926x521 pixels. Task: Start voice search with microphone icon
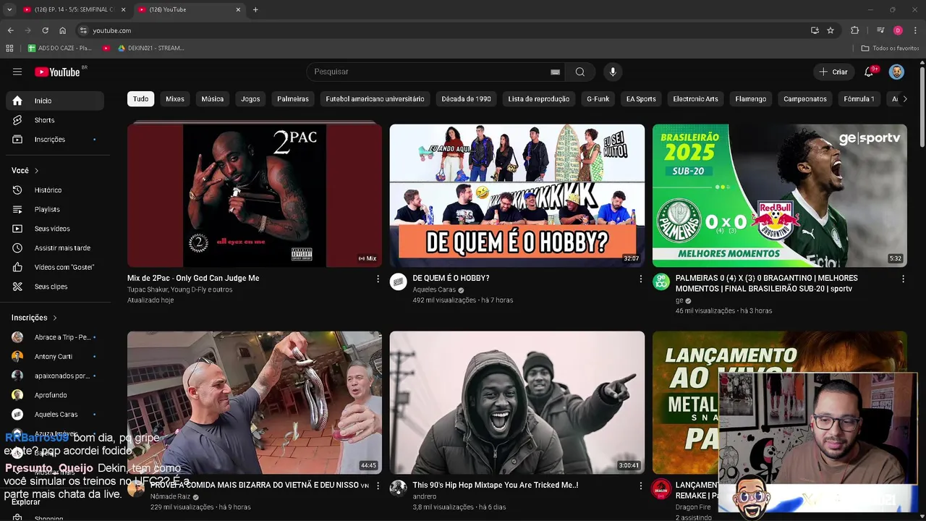coord(613,72)
